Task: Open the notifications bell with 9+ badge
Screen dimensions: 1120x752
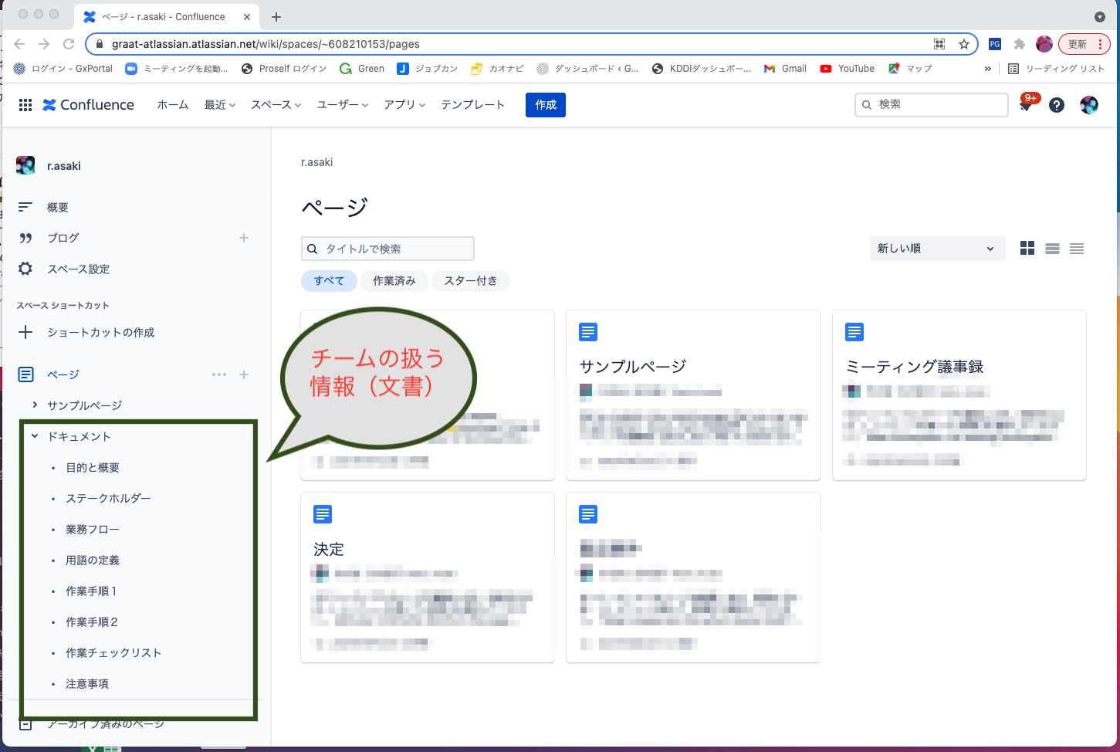Action: (x=1027, y=105)
